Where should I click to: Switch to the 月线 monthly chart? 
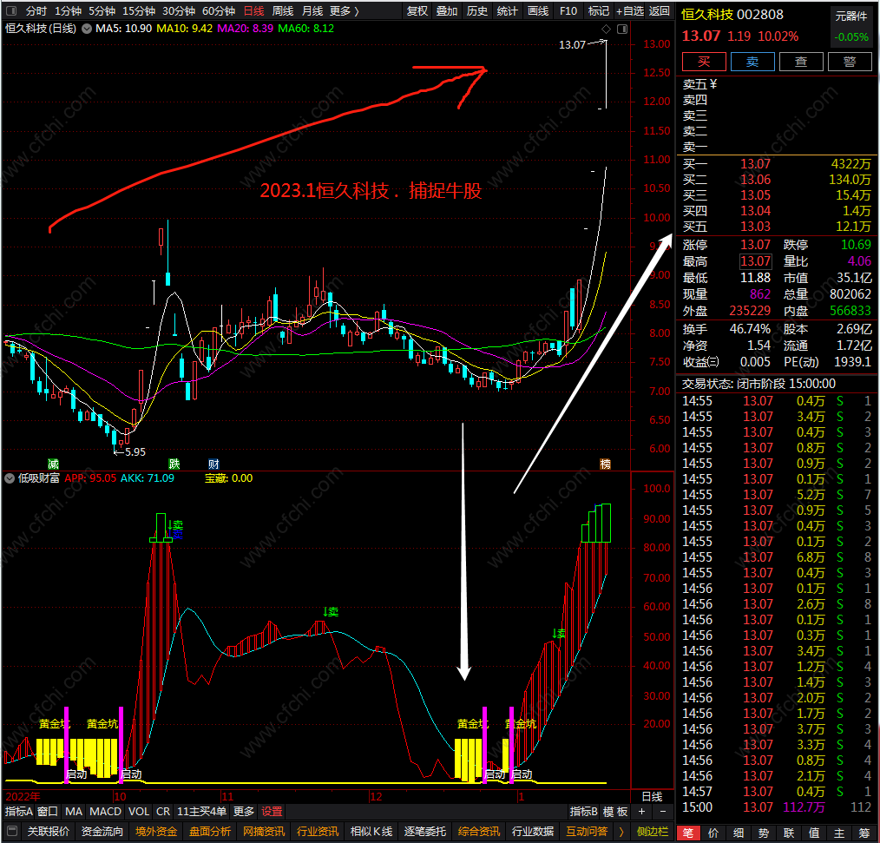coord(312,10)
